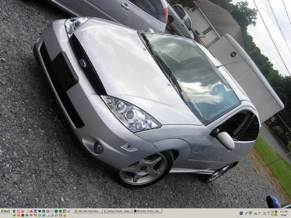Open the Start menu
The image size is (291, 218).
pyautogui.click(x=5, y=211)
